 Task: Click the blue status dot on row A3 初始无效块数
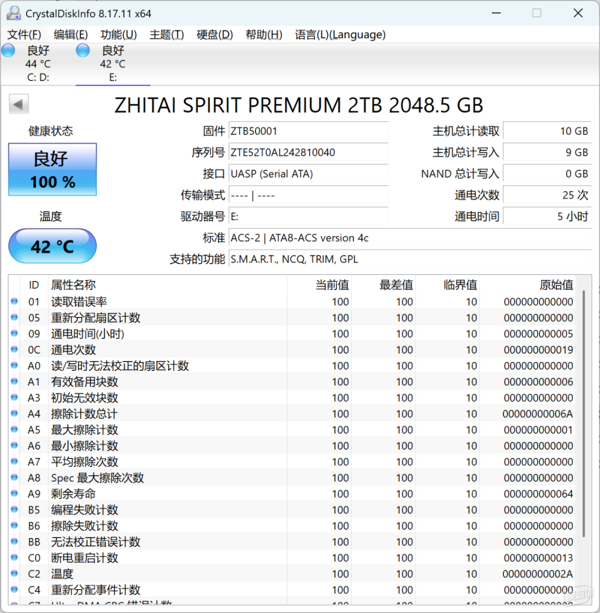[x=14, y=397]
